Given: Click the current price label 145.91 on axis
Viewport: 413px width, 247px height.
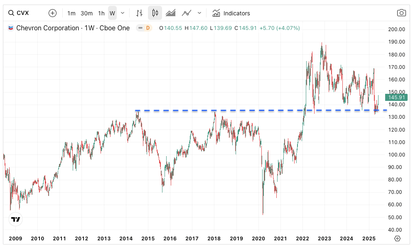Looking at the screenshot, I should [x=396, y=97].
